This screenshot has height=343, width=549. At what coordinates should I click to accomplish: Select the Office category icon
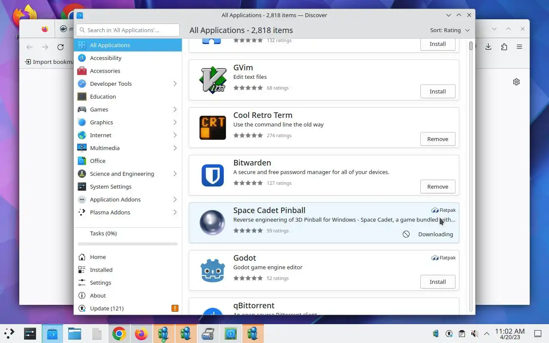pos(82,161)
